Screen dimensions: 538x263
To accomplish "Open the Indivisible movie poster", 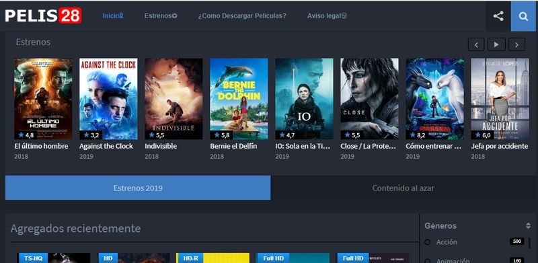I will [174, 98].
